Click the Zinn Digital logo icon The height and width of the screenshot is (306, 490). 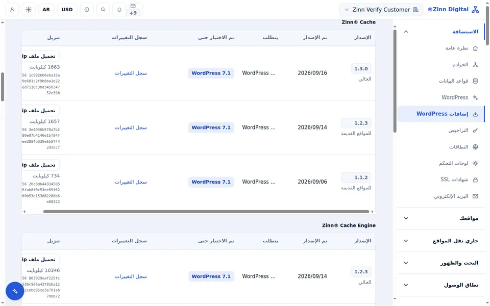pyautogui.click(x=475, y=10)
